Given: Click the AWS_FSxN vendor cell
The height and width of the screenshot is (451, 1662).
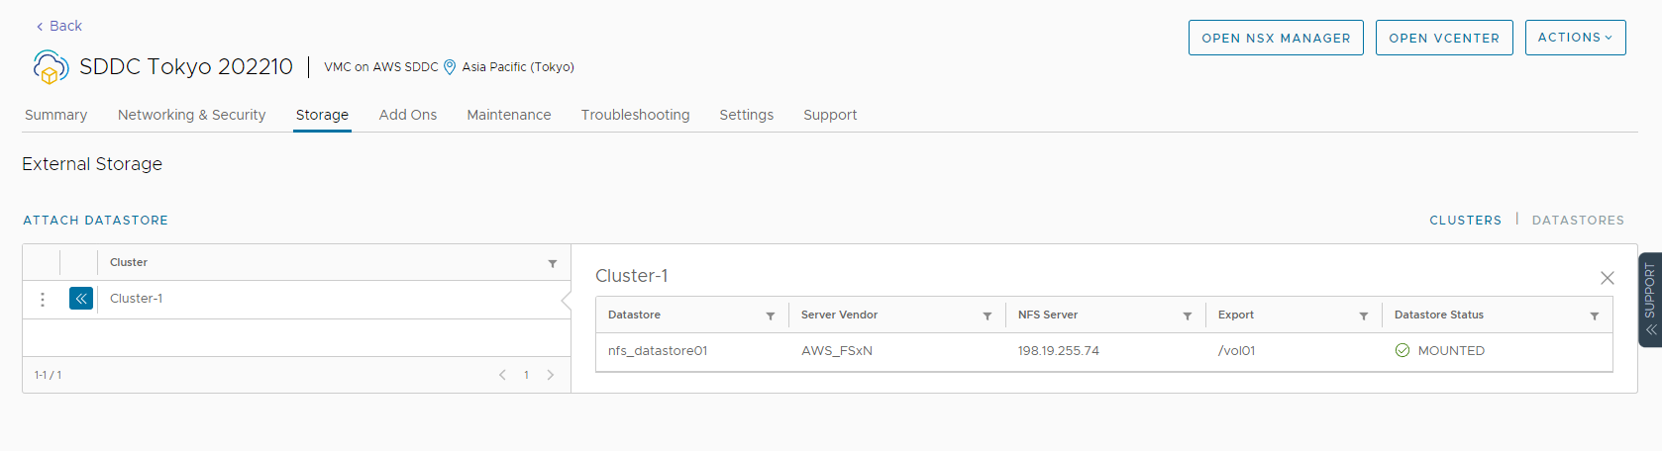Looking at the screenshot, I should (x=837, y=351).
